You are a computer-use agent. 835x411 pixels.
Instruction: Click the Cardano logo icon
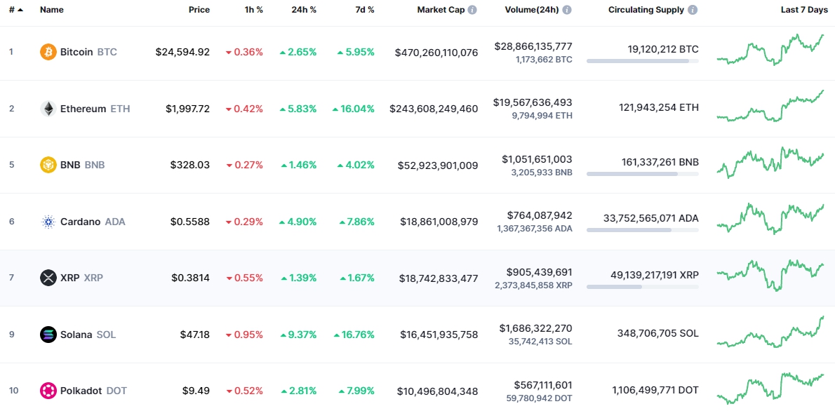point(48,222)
